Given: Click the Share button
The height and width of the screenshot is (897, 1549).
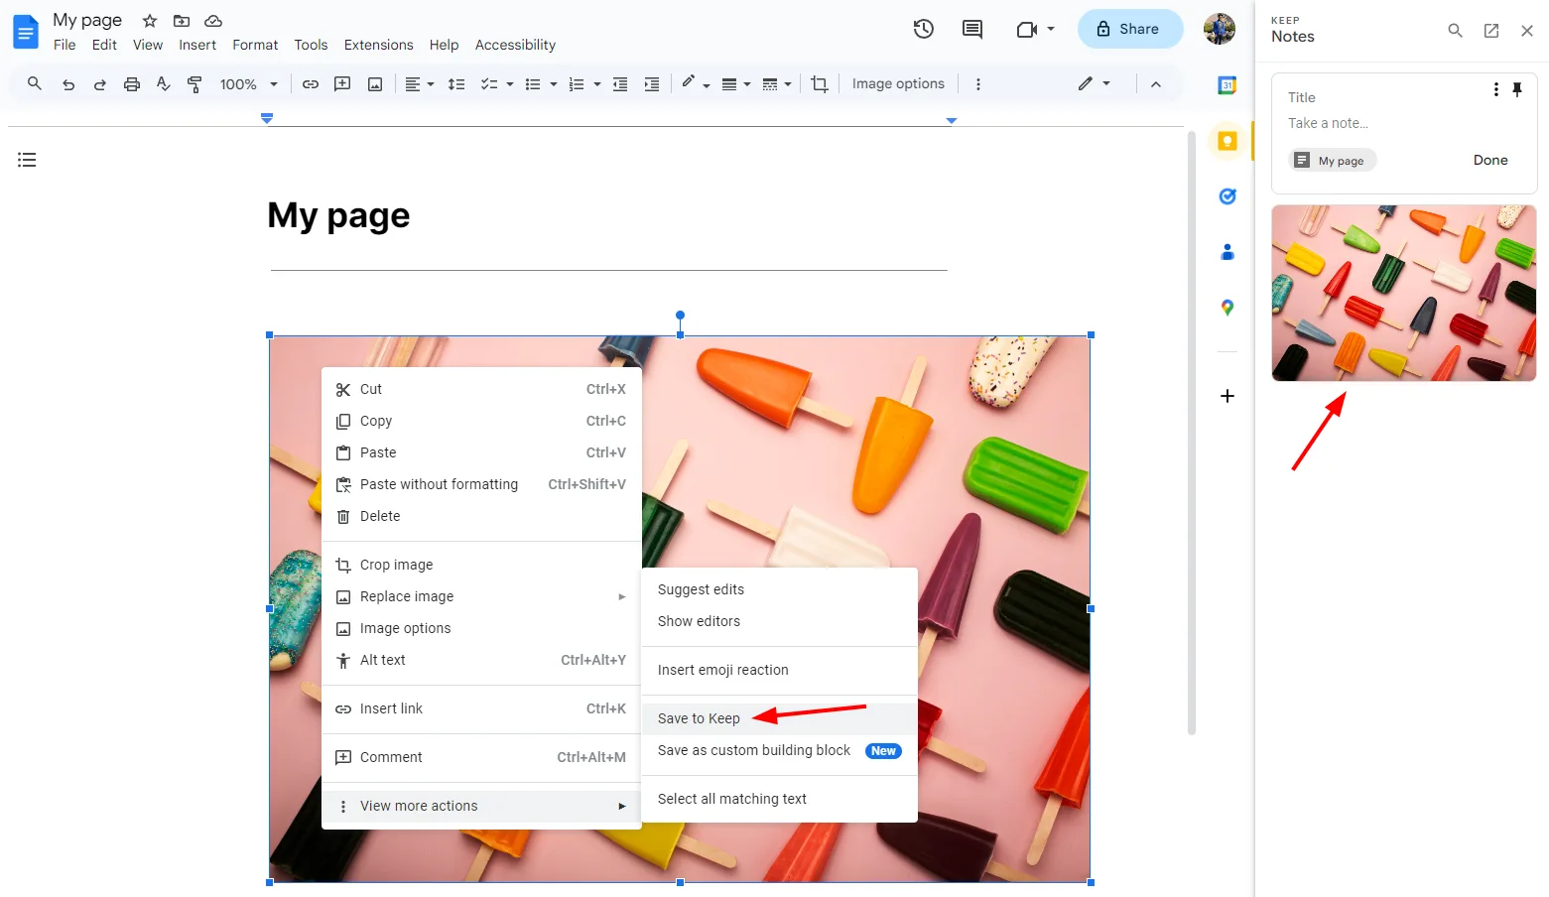Looking at the screenshot, I should pos(1130,29).
